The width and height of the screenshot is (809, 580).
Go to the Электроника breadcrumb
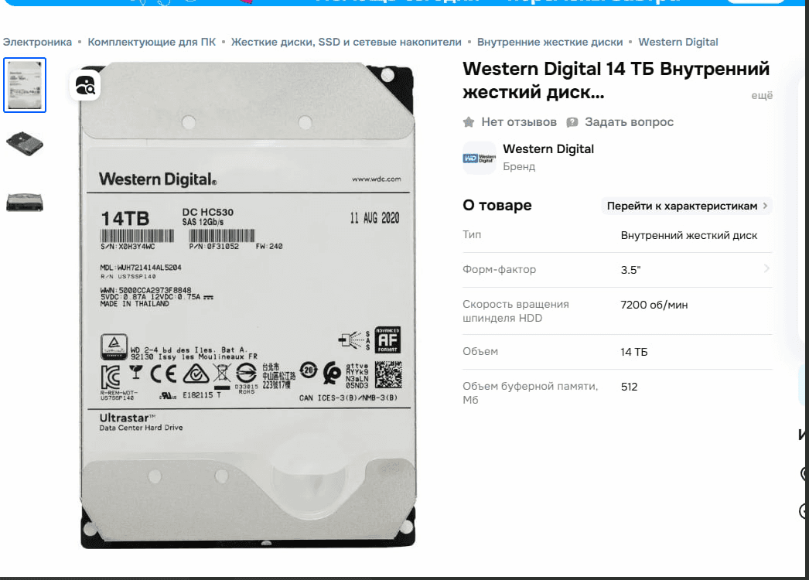click(37, 42)
